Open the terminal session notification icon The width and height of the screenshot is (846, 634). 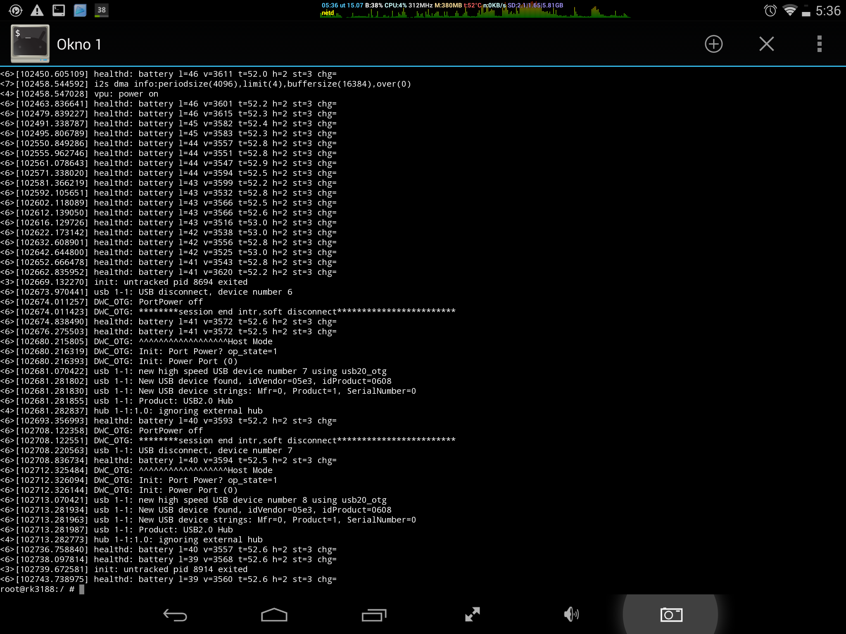pos(59,10)
